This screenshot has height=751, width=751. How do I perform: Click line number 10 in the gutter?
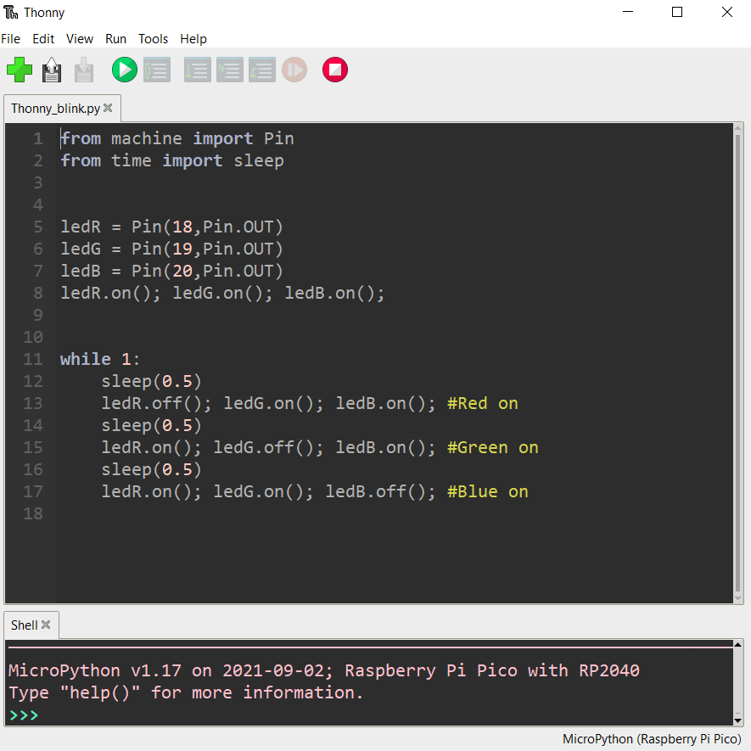click(x=33, y=337)
